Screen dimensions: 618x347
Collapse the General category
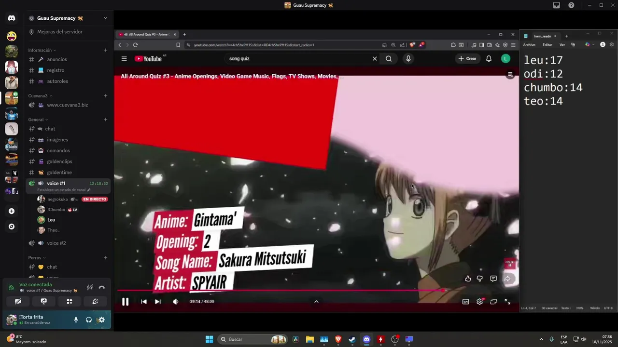coord(38,120)
